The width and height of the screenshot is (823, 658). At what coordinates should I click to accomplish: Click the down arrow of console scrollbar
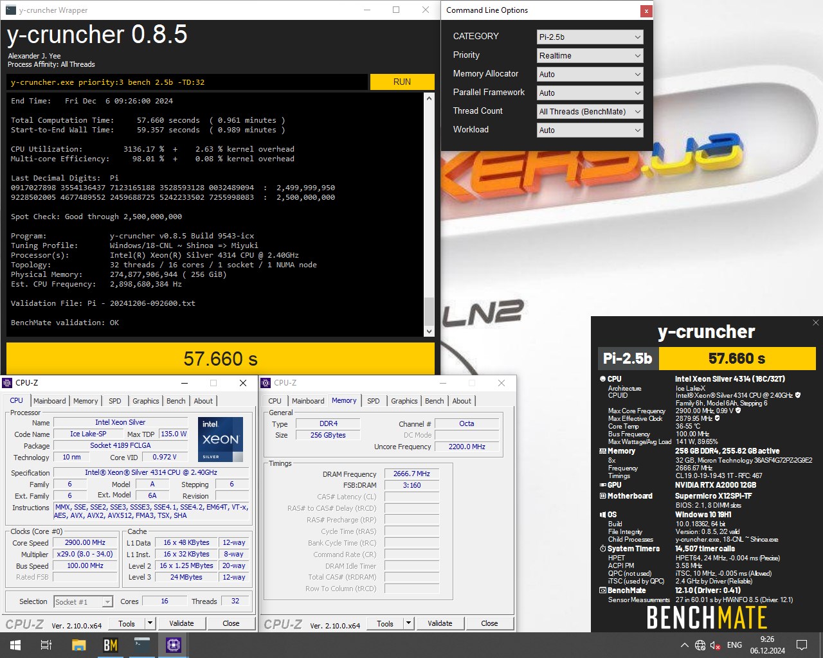coord(430,332)
